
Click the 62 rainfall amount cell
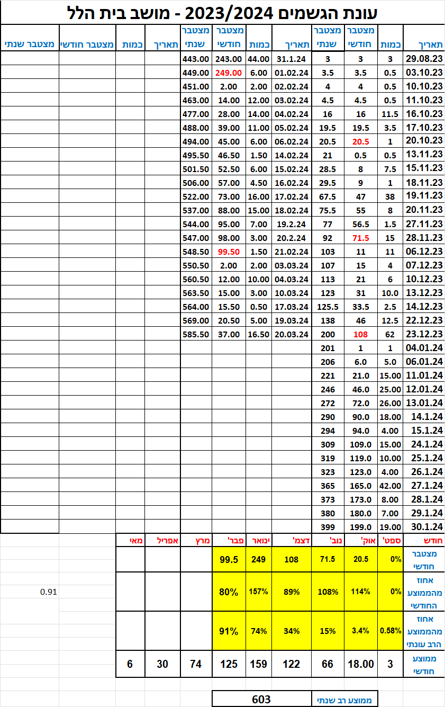[390, 334]
